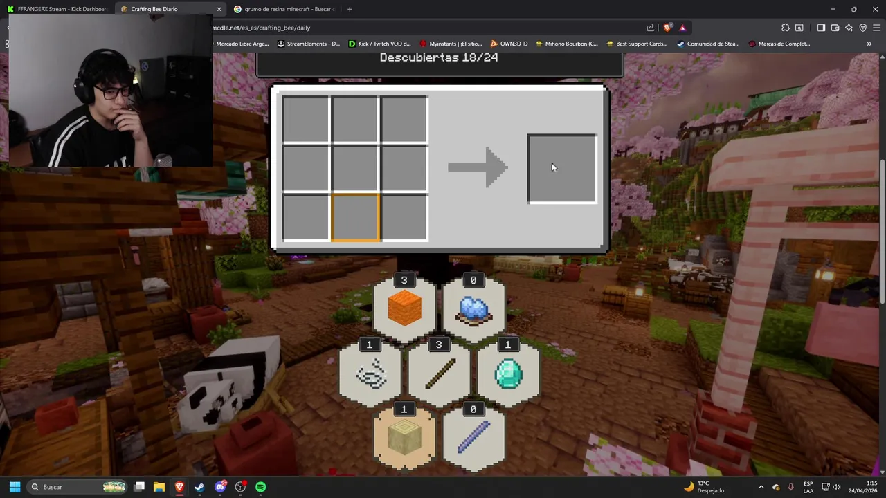
Task: Click the middle-left crafting grid slot
Action: pos(306,168)
